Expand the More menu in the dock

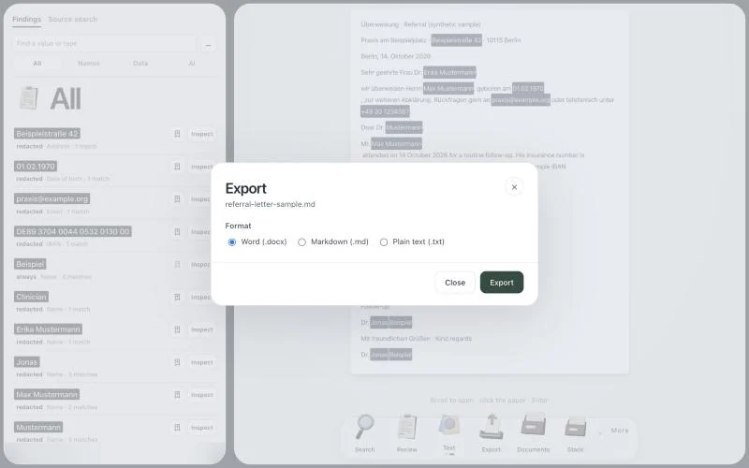click(x=620, y=431)
